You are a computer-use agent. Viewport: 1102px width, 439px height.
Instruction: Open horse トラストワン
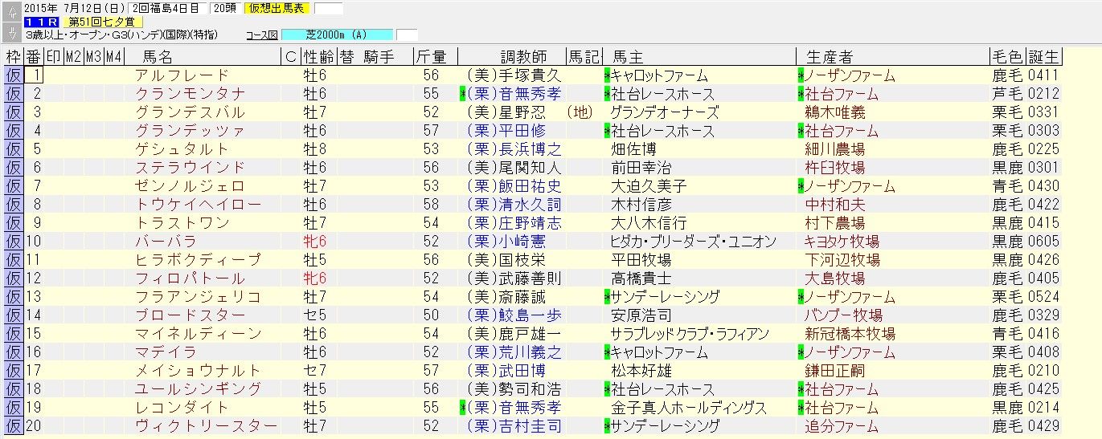point(182,223)
